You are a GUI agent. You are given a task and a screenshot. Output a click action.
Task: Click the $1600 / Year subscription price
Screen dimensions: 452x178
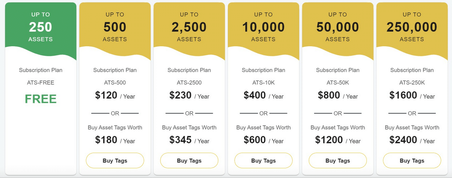point(412,96)
